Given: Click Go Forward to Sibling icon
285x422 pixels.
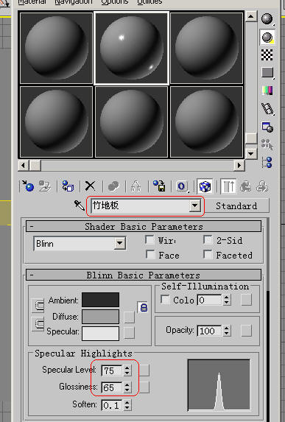Looking at the screenshot, I should [x=262, y=186].
